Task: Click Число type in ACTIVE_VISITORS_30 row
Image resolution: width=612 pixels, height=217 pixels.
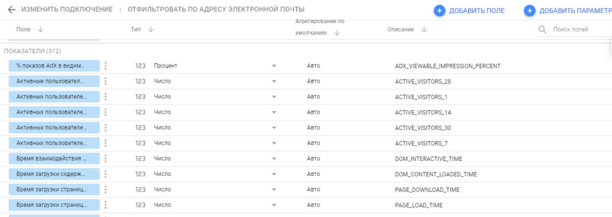Action: [x=163, y=128]
